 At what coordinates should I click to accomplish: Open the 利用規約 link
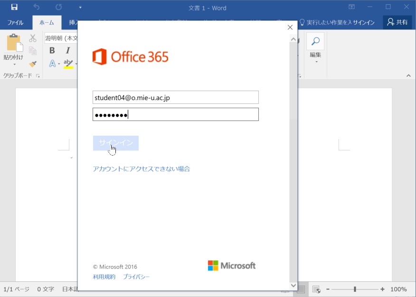pos(104,277)
